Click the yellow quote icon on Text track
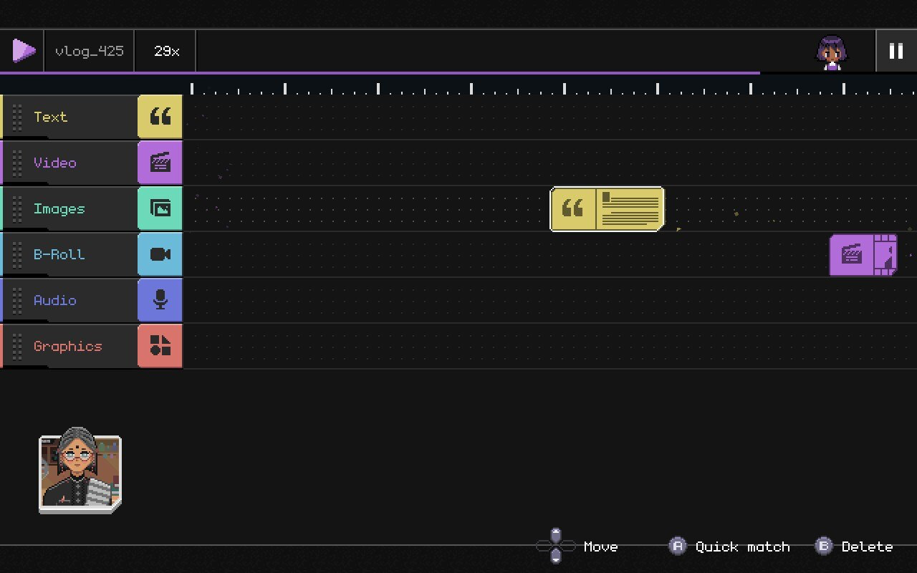Viewport: 917px width, 573px height. [160, 117]
